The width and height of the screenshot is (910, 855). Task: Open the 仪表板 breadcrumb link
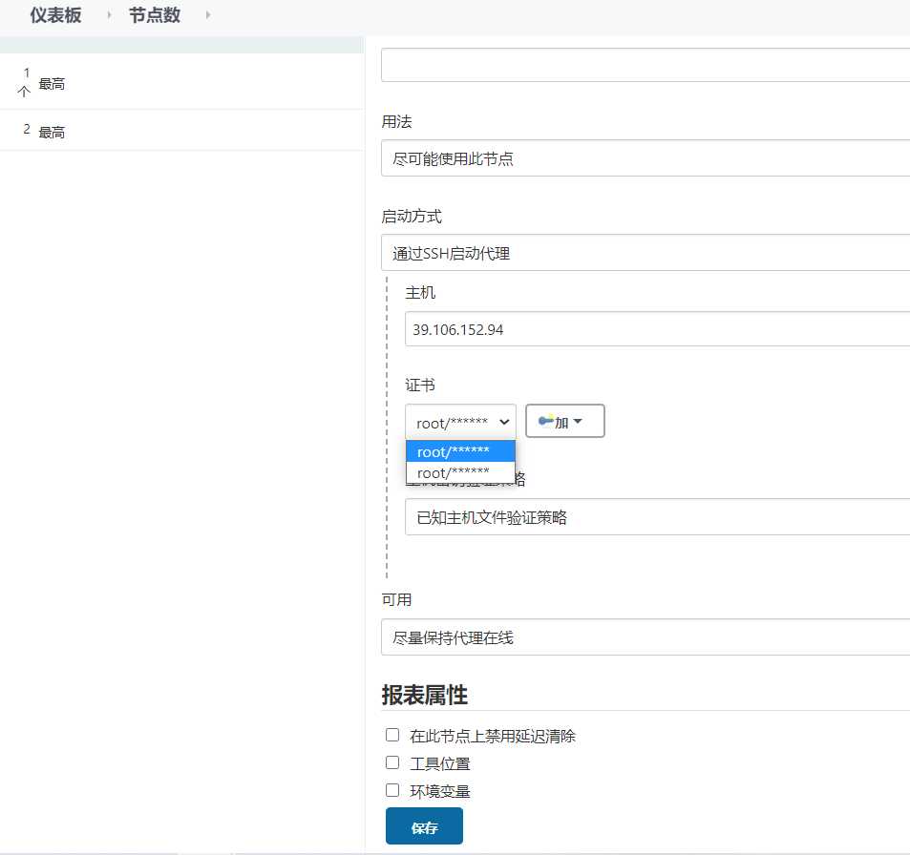pyautogui.click(x=55, y=15)
